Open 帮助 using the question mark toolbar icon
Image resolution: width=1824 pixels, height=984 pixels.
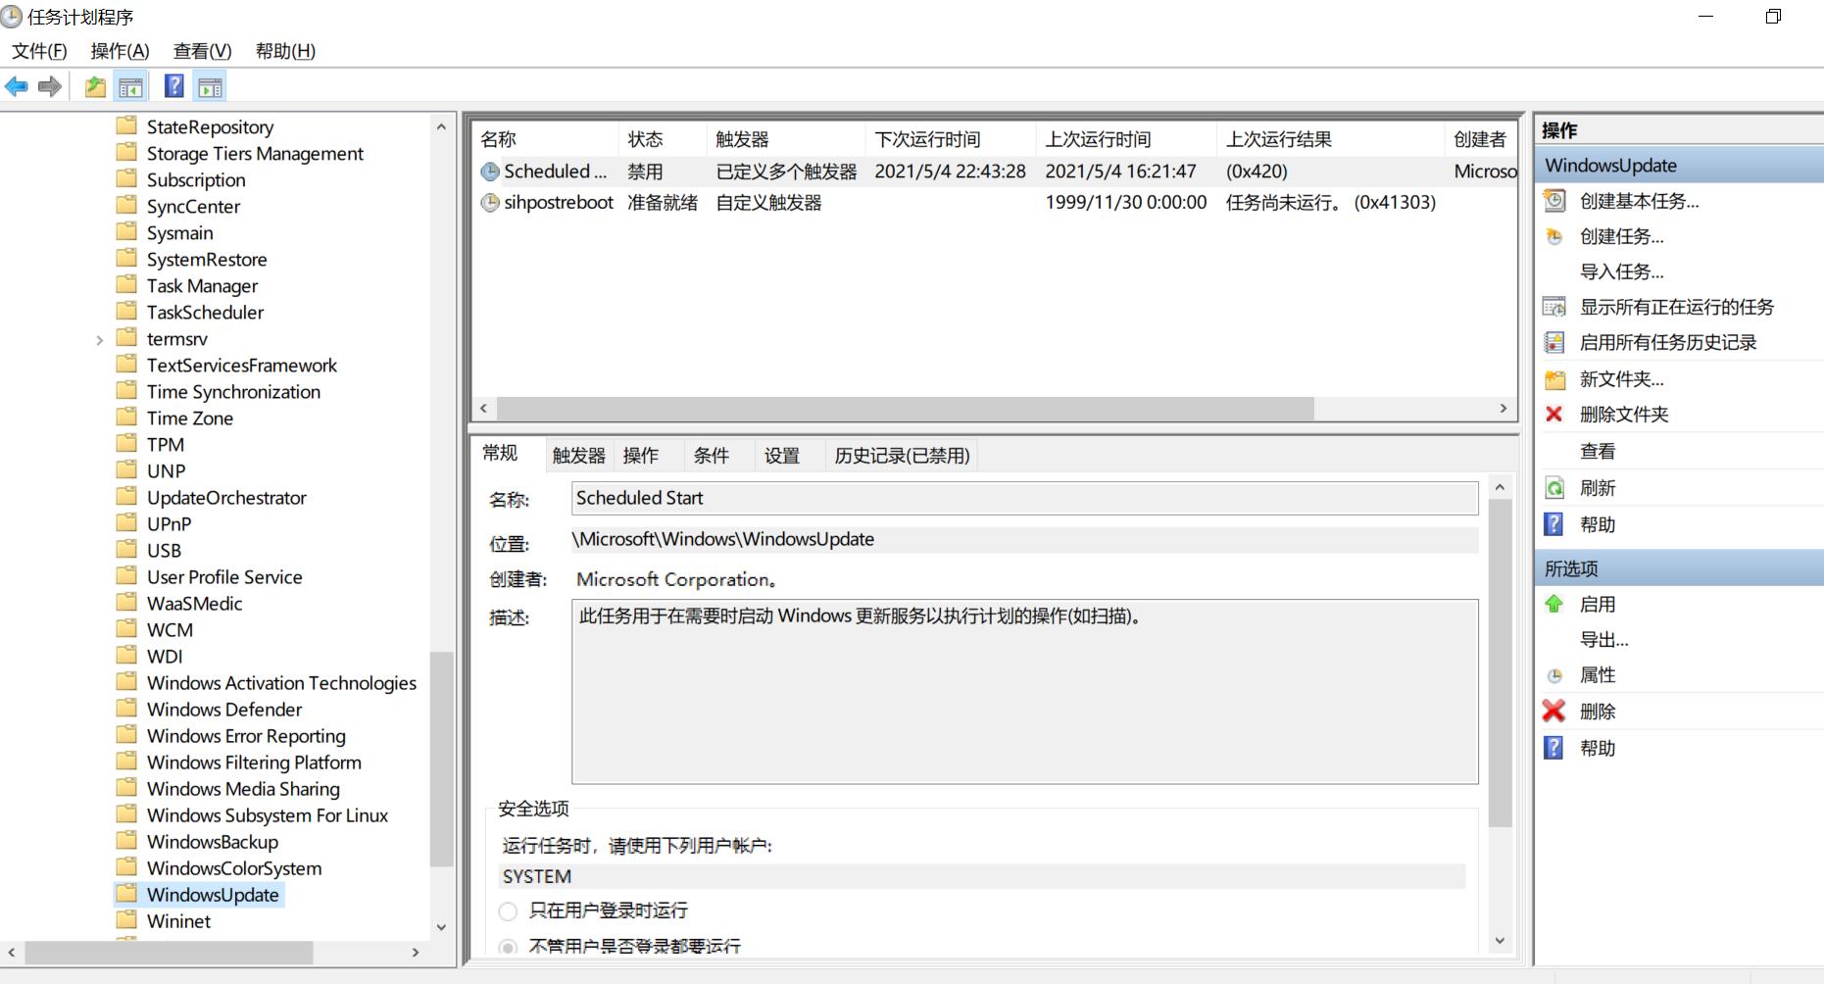coord(173,86)
